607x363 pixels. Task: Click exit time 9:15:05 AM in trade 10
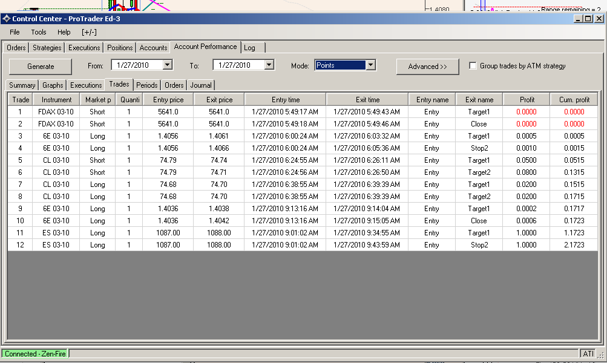367,221
